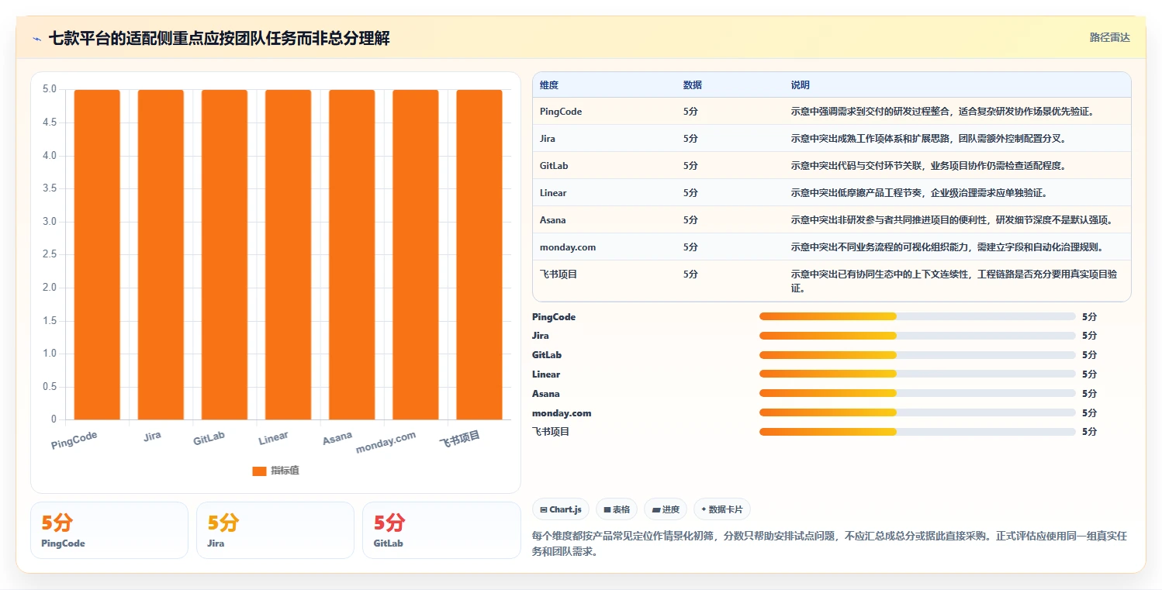This screenshot has height=590, width=1162.
Task: Select the 进度 chip
Action: [666, 509]
